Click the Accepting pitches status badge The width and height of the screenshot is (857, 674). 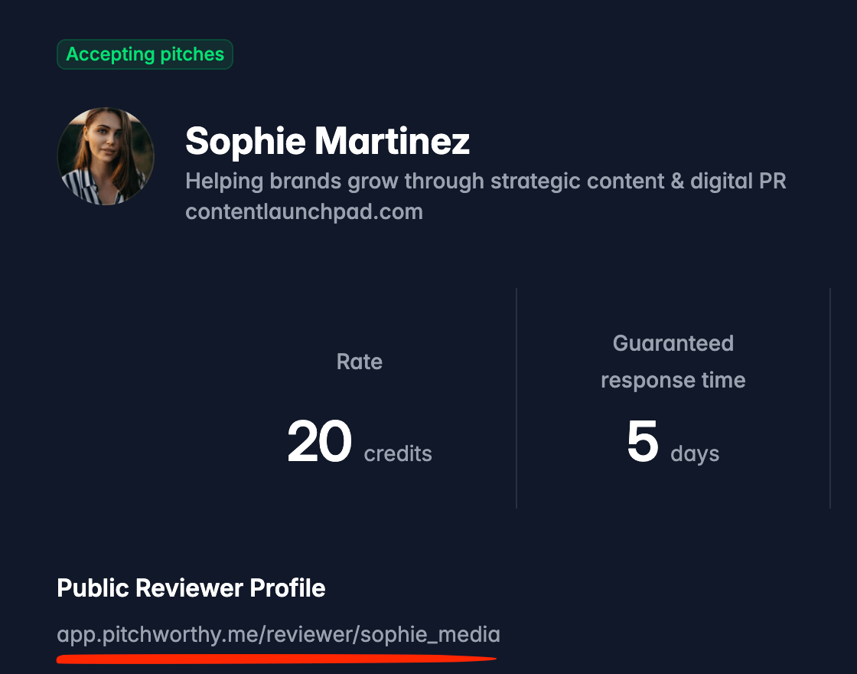point(145,54)
